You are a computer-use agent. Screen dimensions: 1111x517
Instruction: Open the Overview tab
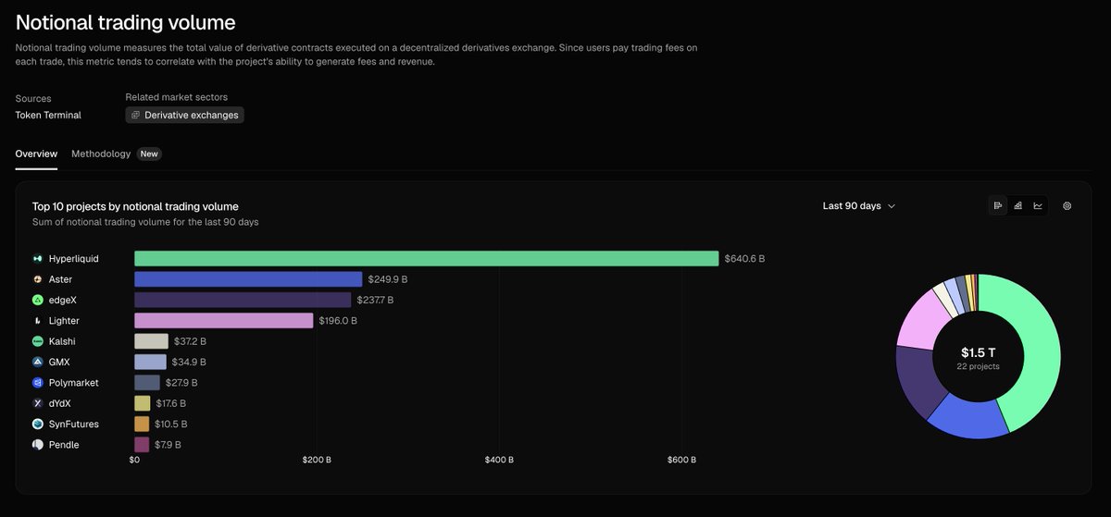point(36,154)
